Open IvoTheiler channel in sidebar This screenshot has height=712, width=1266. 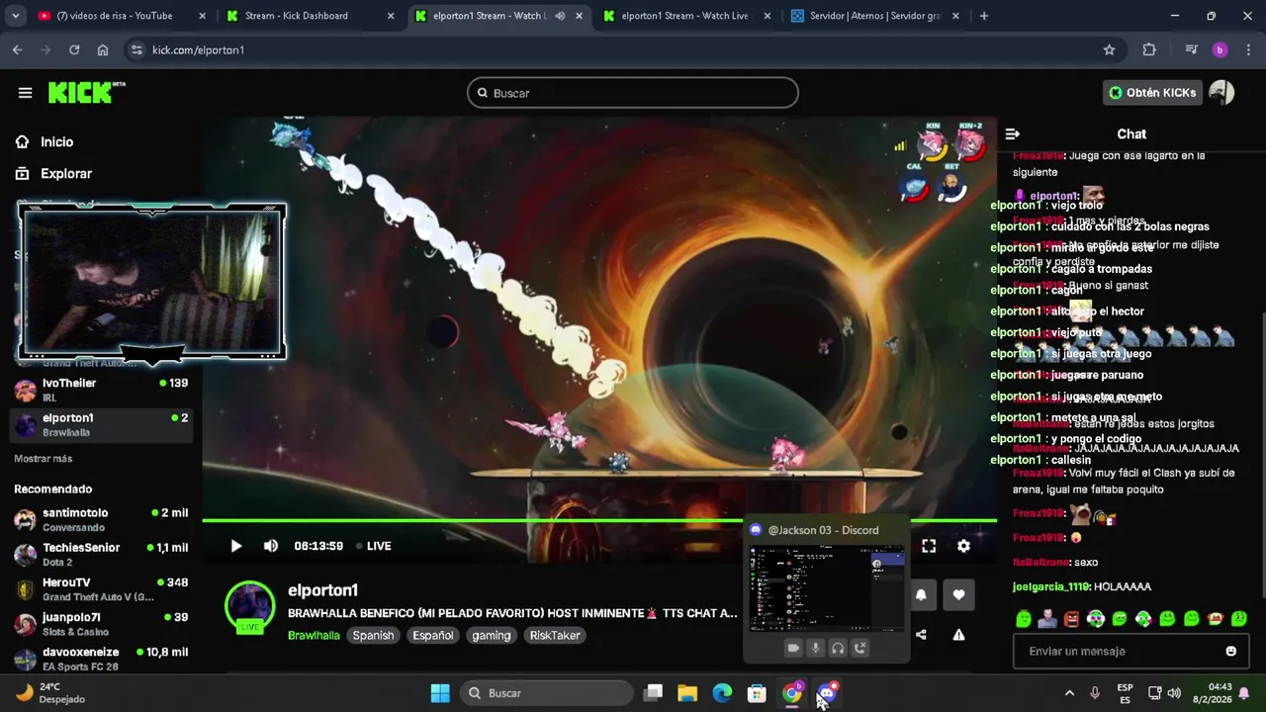(x=101, y=390)
